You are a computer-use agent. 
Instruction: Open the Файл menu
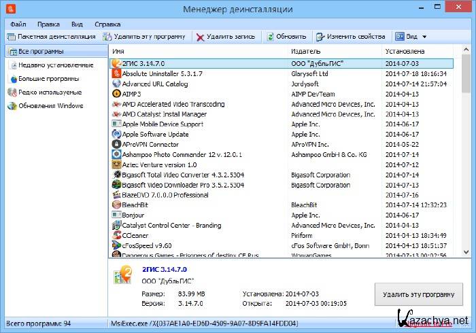tap(18, 24)
